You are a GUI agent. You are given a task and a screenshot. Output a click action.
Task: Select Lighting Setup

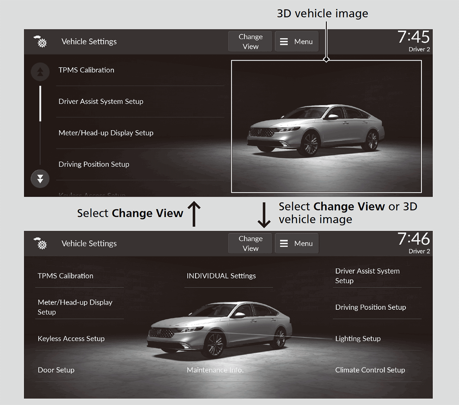pyautogui.click(x=358, y=338)
